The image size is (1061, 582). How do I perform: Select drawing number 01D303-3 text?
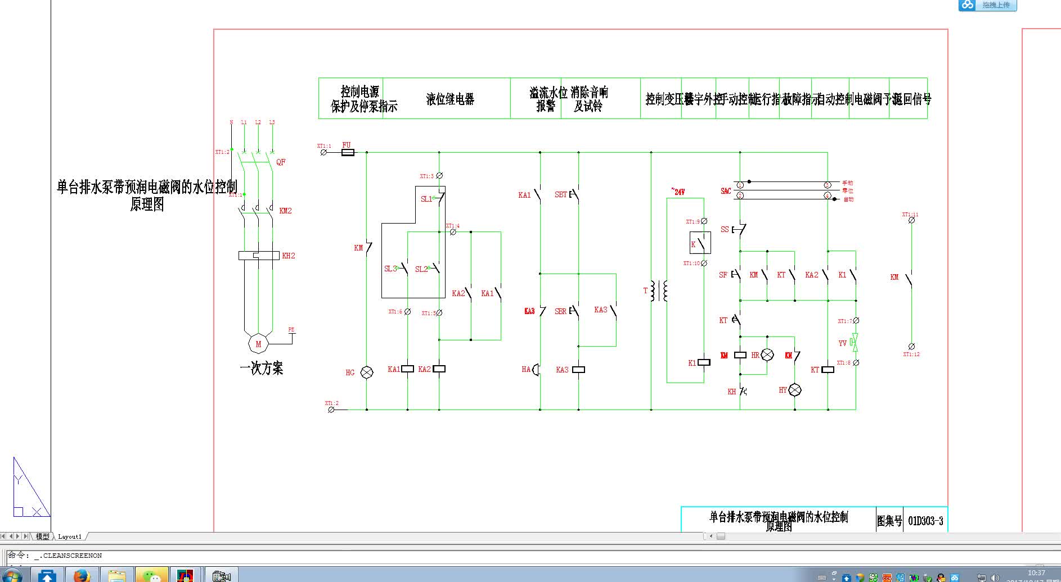[925, 521]
